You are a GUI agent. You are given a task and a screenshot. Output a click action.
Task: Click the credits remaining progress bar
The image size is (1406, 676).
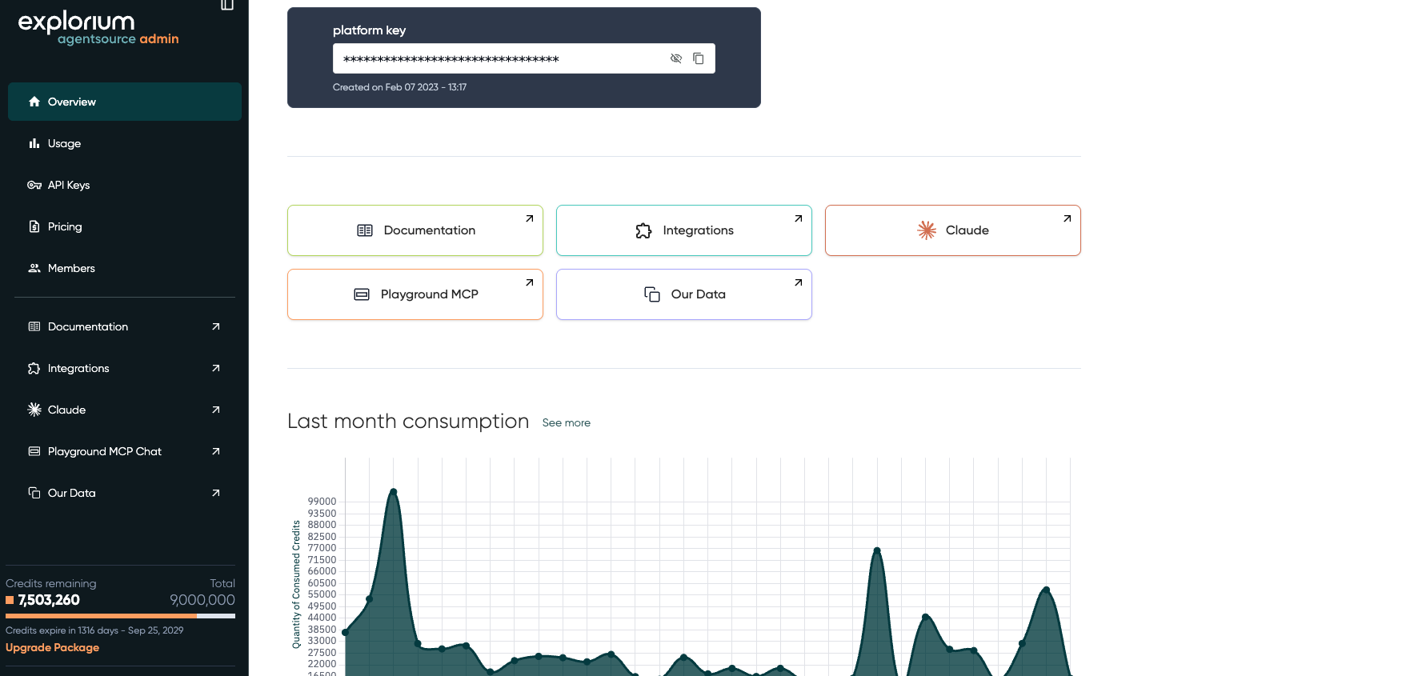pos(120,616)
